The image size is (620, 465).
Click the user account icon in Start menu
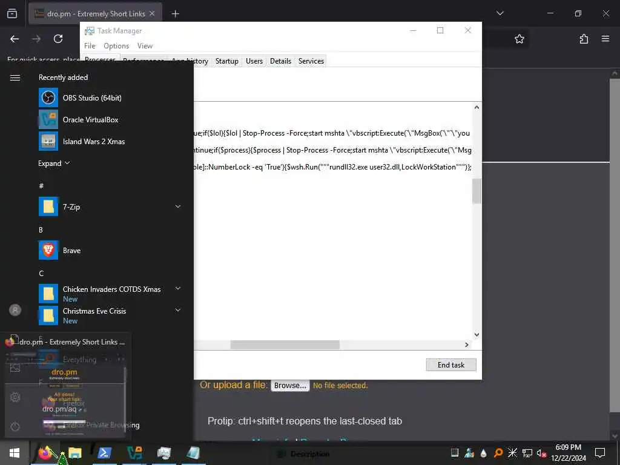click(x=15, y=310)
